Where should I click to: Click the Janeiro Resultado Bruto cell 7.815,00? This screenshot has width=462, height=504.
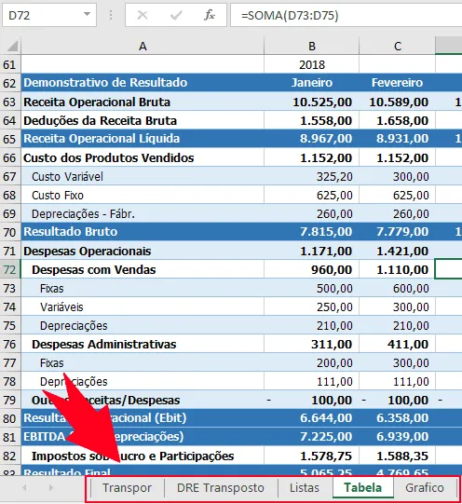pos(311,231)
